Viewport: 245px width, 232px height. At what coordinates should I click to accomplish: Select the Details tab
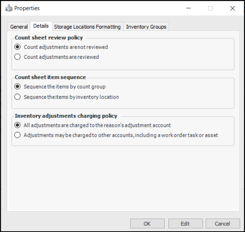tap(41, 26)
